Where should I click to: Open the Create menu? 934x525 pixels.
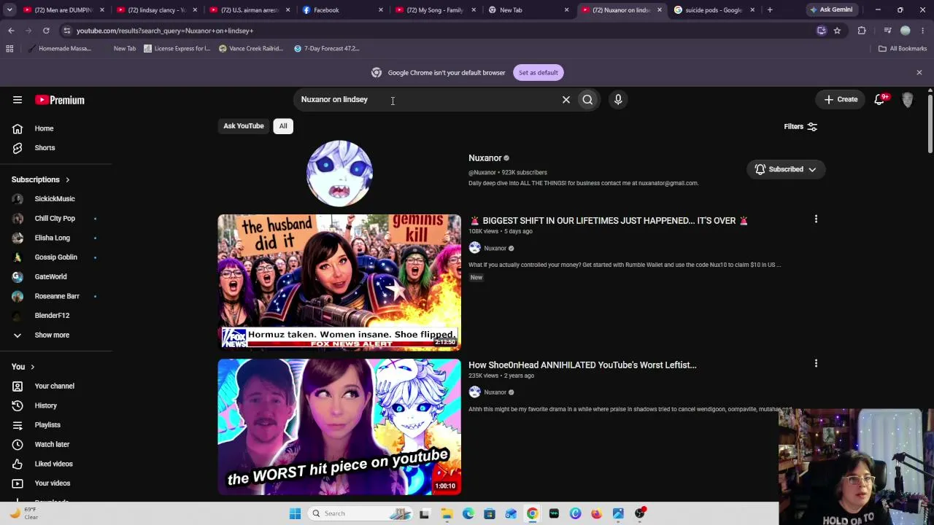pyautogui.click(x=841, y=99)
